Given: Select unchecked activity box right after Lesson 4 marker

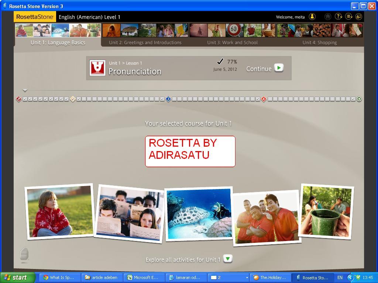Looking at the screenshot, I should click(x=270, y=99).
